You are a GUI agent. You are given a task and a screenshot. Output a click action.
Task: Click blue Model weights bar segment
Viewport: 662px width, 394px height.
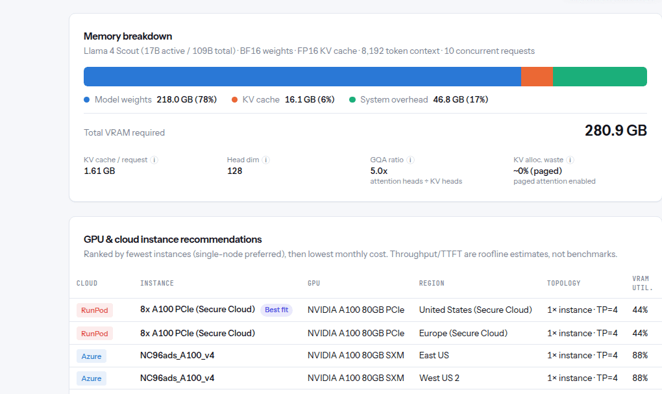tap(302, 77)
